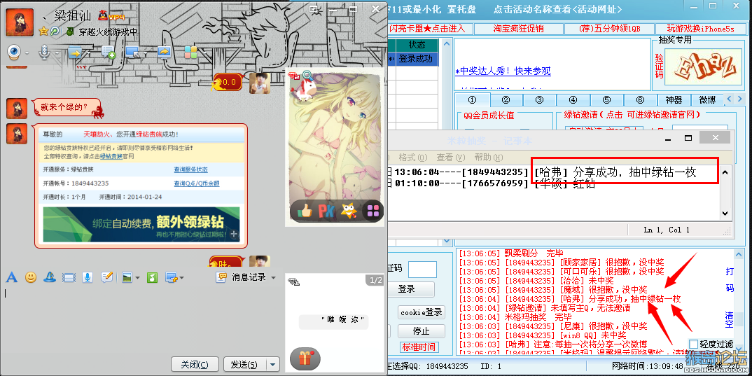Click the 额外领绿钻 auto-renew banner
Image resolution: width=752 pixels, height=376 pixels.
[141, 225]
